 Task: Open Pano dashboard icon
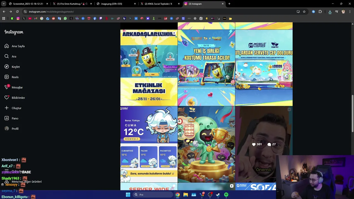(7, 118)
